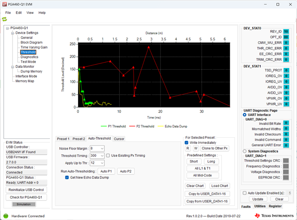Image resolution: width=297 pixels, height=220 pixels.
Task: Click the Update button
Action: point(258,199)
